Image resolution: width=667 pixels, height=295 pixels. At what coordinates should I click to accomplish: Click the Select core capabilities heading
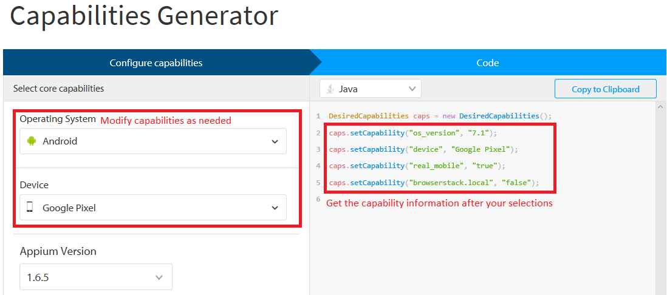pos(59,89)
